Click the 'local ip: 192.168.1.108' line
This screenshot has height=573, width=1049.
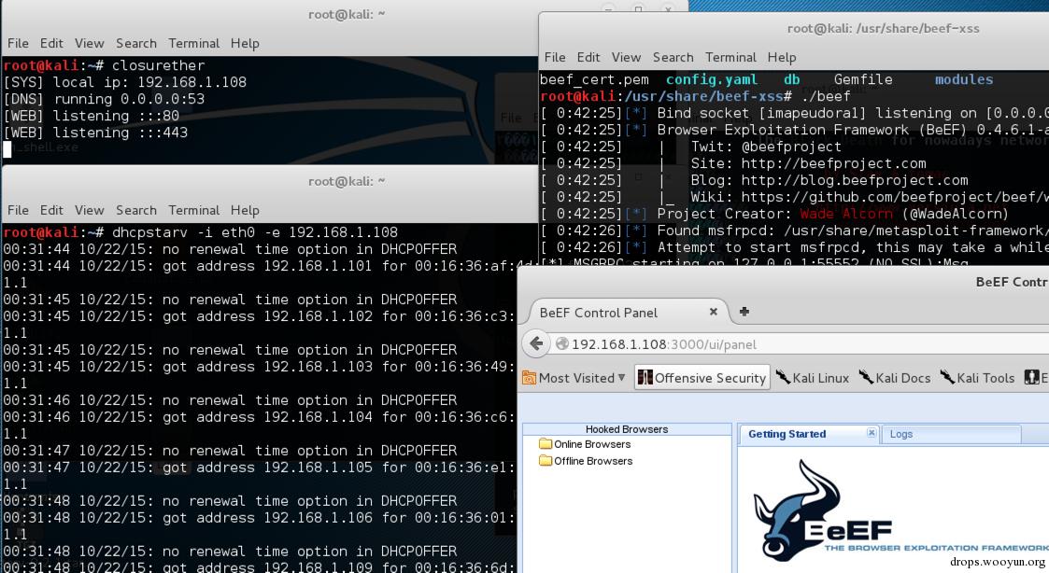125,82
